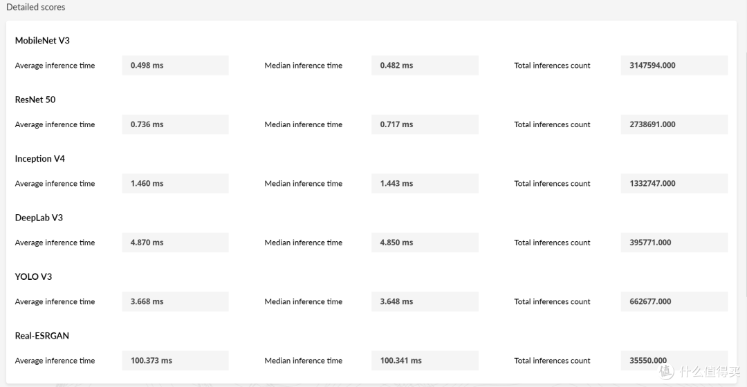
Task: Select DeepLab V3 median value 4.850 ms
Action: 396,243
